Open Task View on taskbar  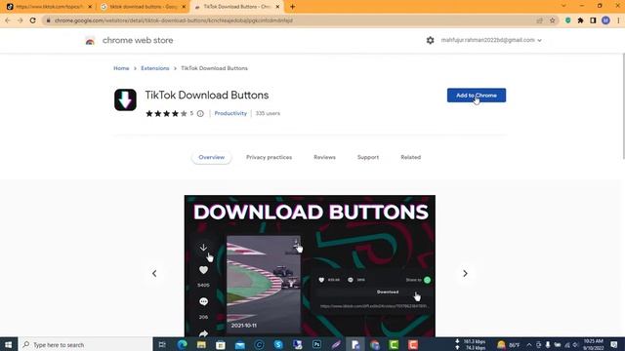162,344
